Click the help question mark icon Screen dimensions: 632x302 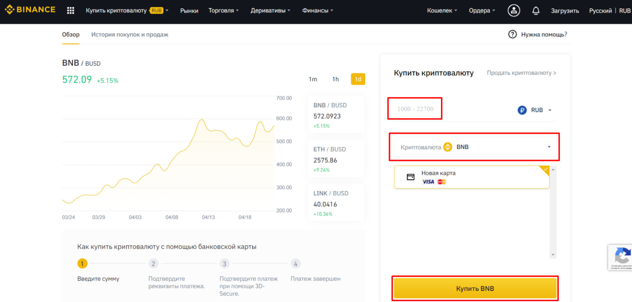click(x=512, y=34)
